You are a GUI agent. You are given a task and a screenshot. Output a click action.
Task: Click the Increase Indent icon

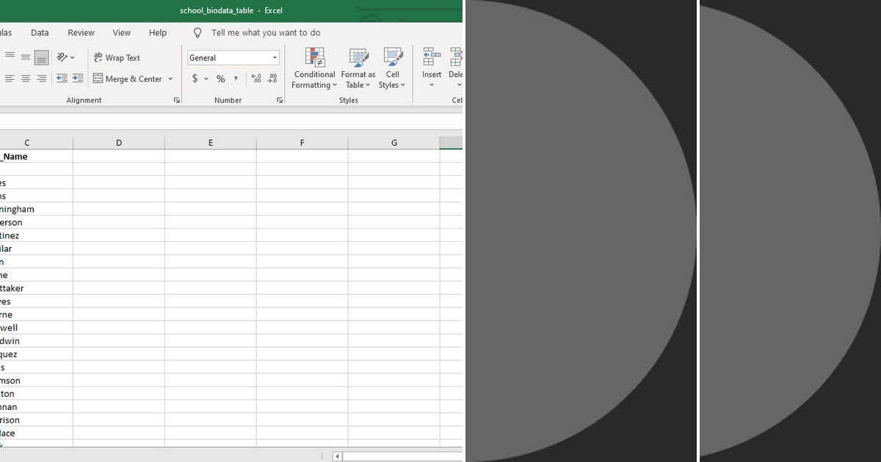tap(79, 78)
